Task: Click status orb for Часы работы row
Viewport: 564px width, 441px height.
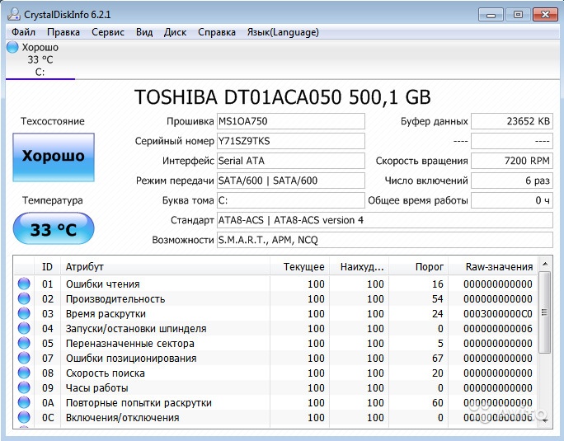Action: coord(24,387)
